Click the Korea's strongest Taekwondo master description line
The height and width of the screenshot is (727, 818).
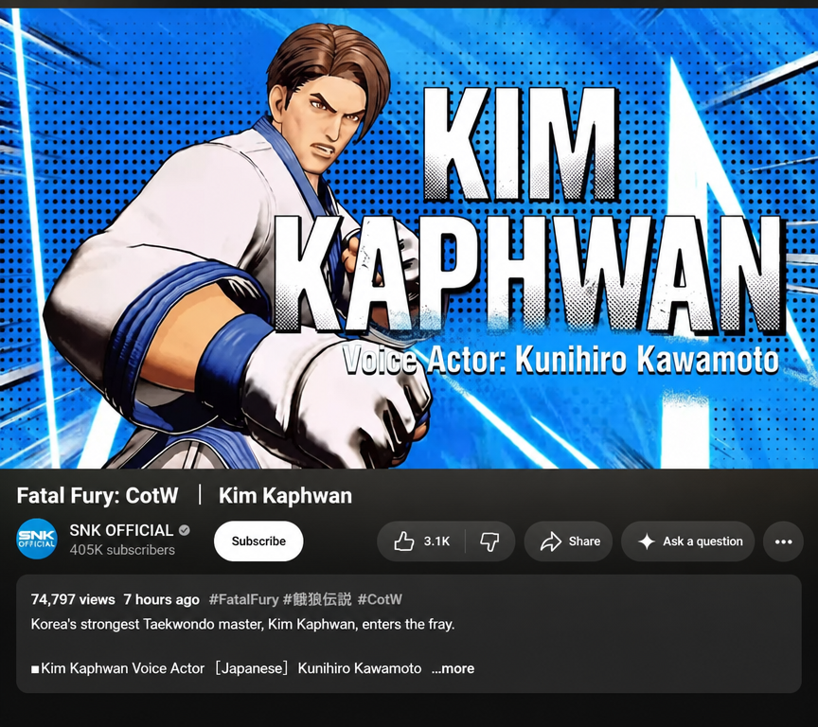click(242, 624)
